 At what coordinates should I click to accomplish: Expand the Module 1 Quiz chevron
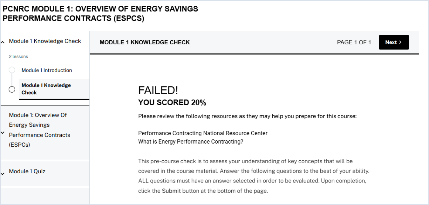[x=3, y=174]
